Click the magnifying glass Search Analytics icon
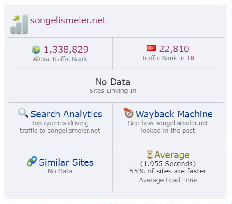 (23, 113)
